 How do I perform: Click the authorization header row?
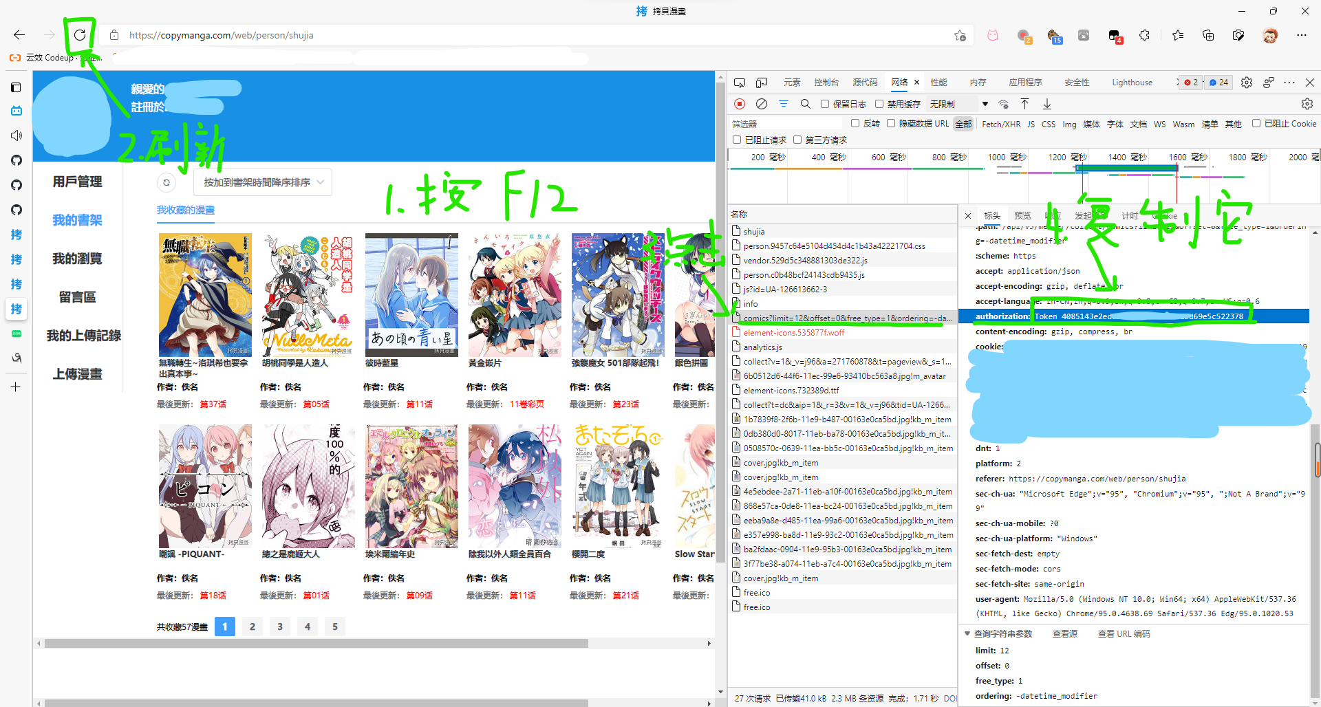click(x=1134, y=316)
